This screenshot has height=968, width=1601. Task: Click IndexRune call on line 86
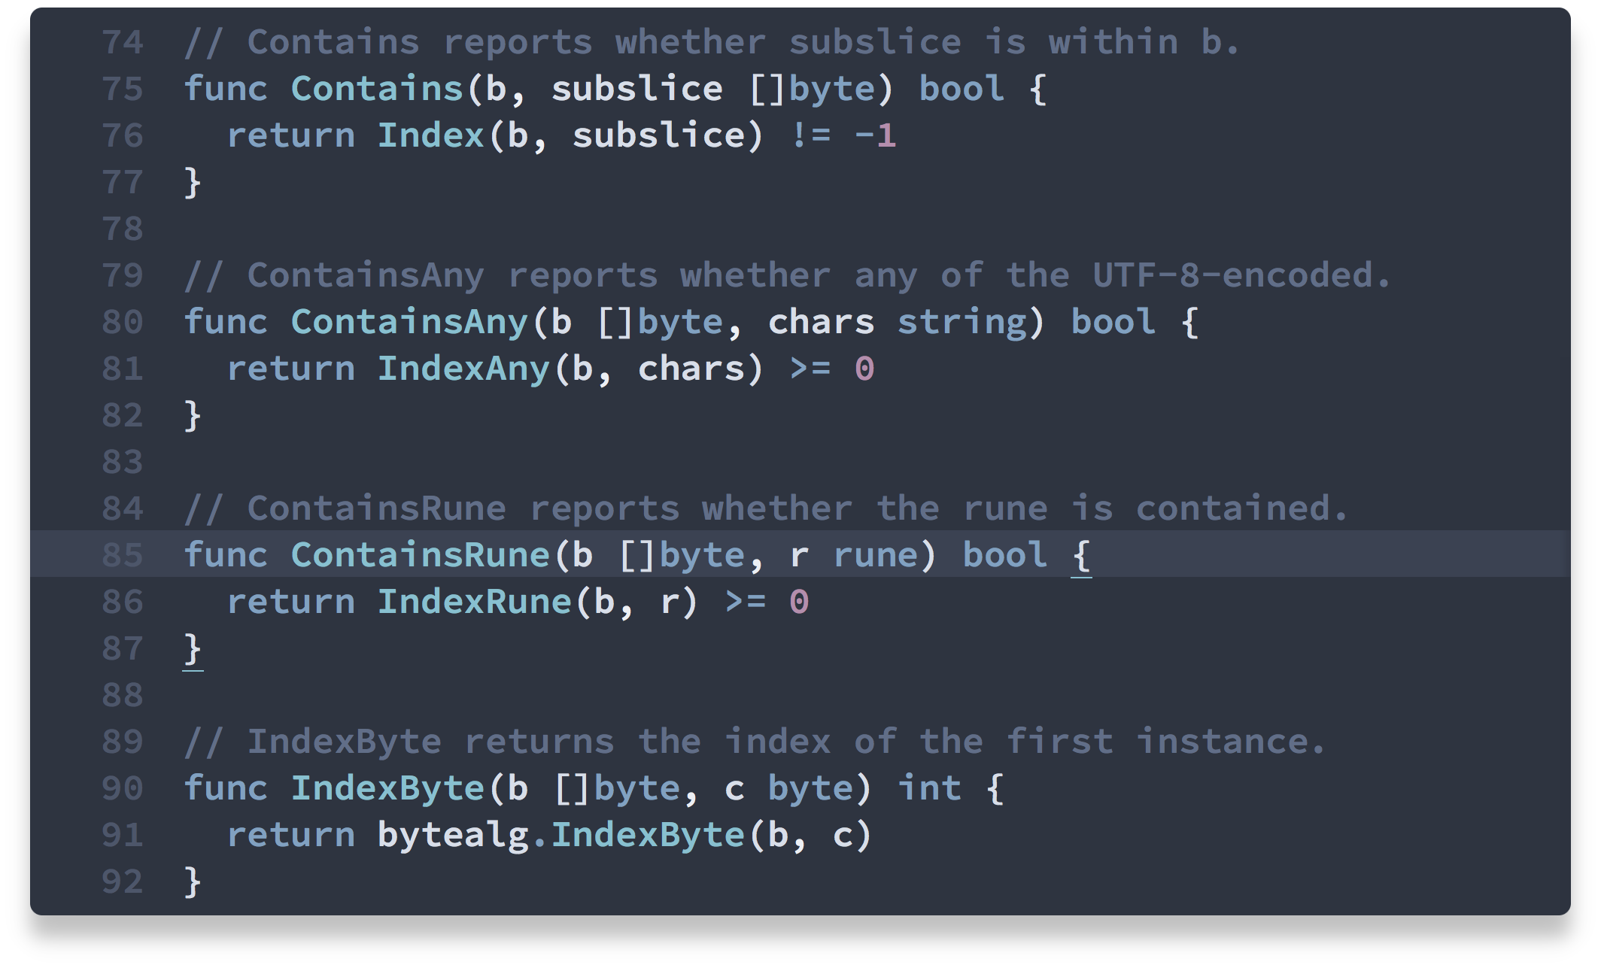474,602
